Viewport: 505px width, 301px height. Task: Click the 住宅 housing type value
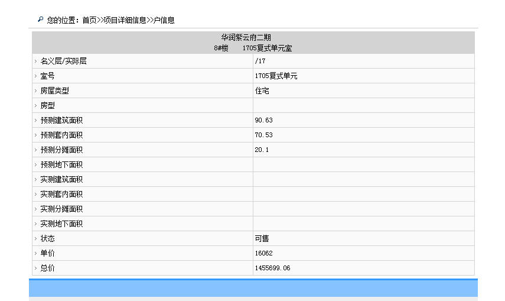click(262, 90)
